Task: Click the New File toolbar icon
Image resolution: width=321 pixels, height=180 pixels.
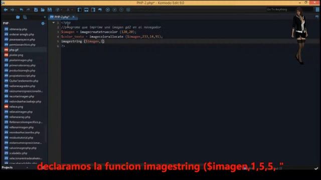Action: tap(36, 9)
